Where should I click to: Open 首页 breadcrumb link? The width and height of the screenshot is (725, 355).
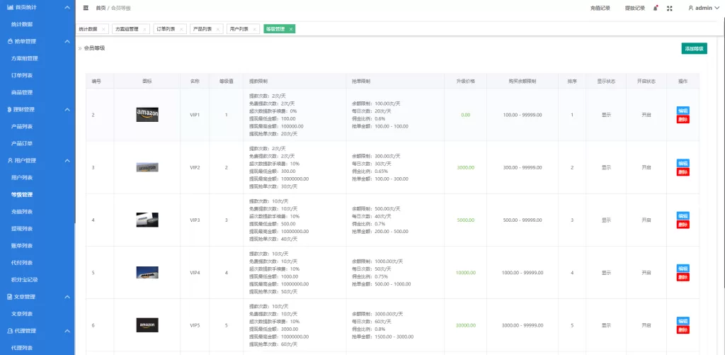[x=101, y=8]
